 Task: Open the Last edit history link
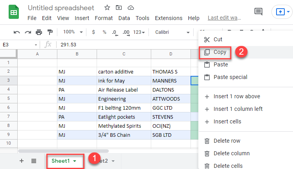pos(224,18)
